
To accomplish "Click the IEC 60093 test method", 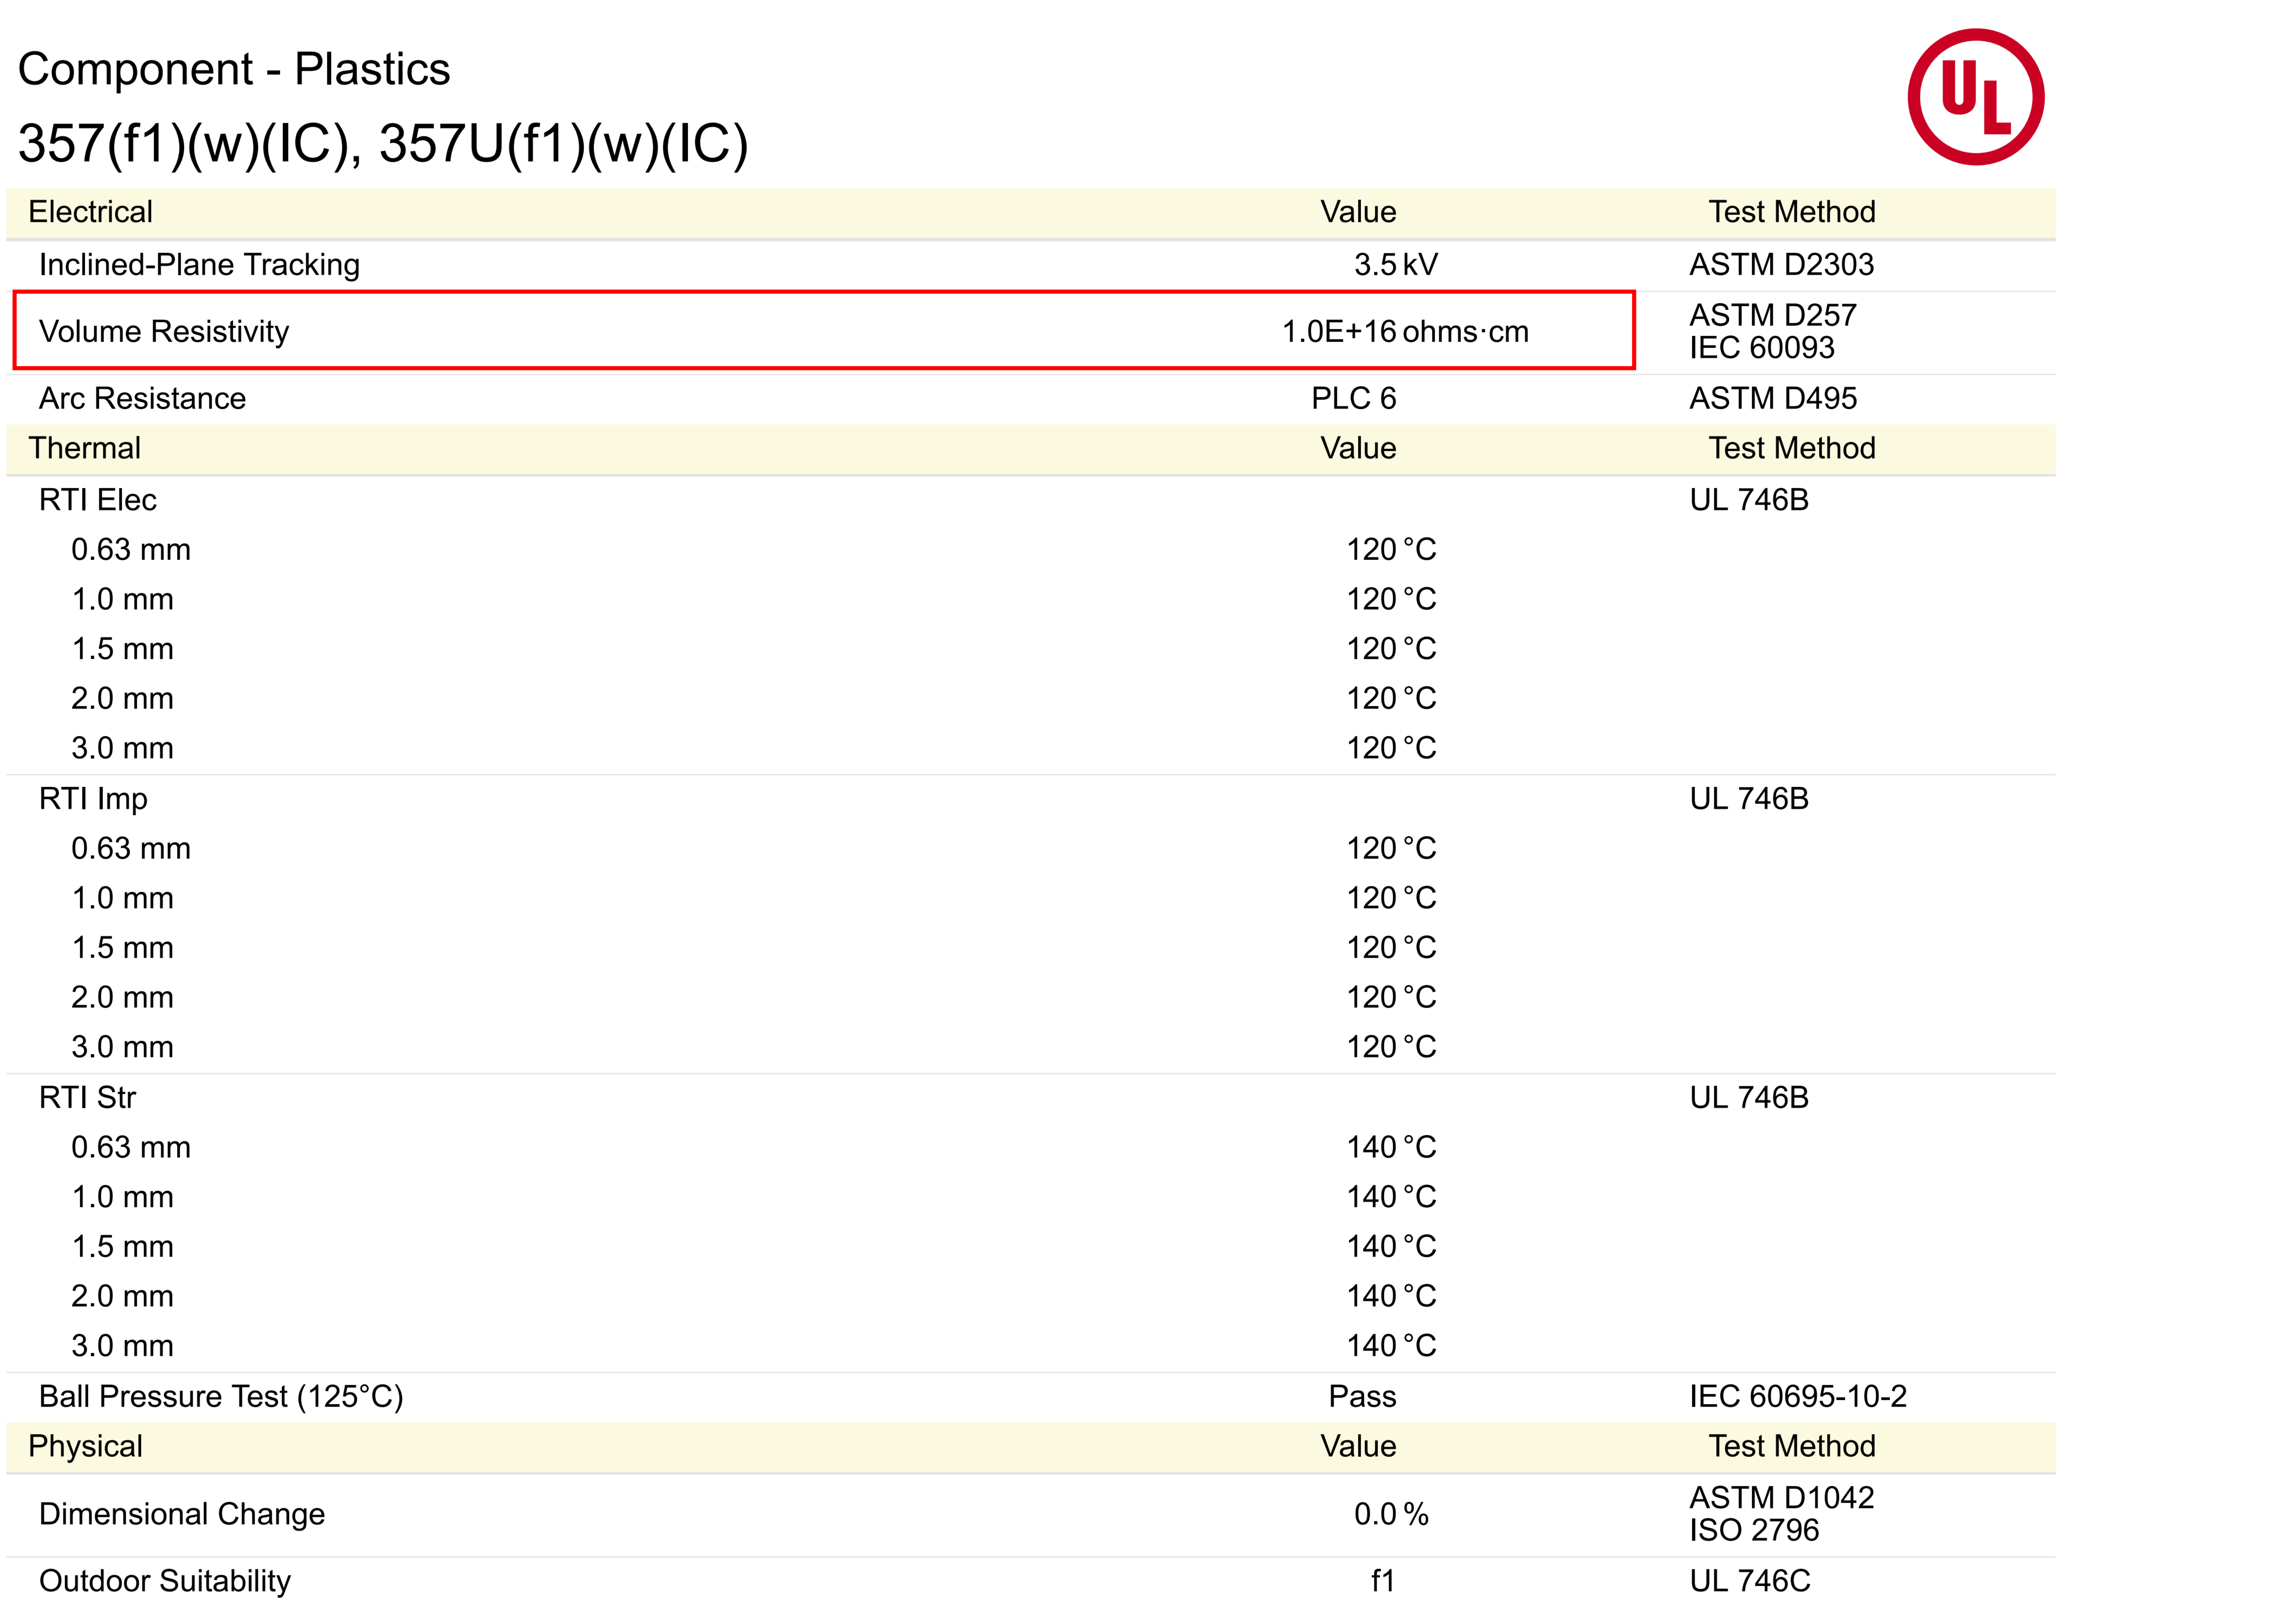I will coord(1762,348).
